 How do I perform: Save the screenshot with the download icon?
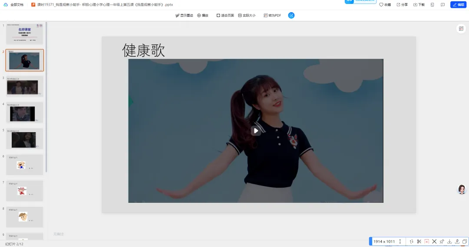(x=449, y=242)
